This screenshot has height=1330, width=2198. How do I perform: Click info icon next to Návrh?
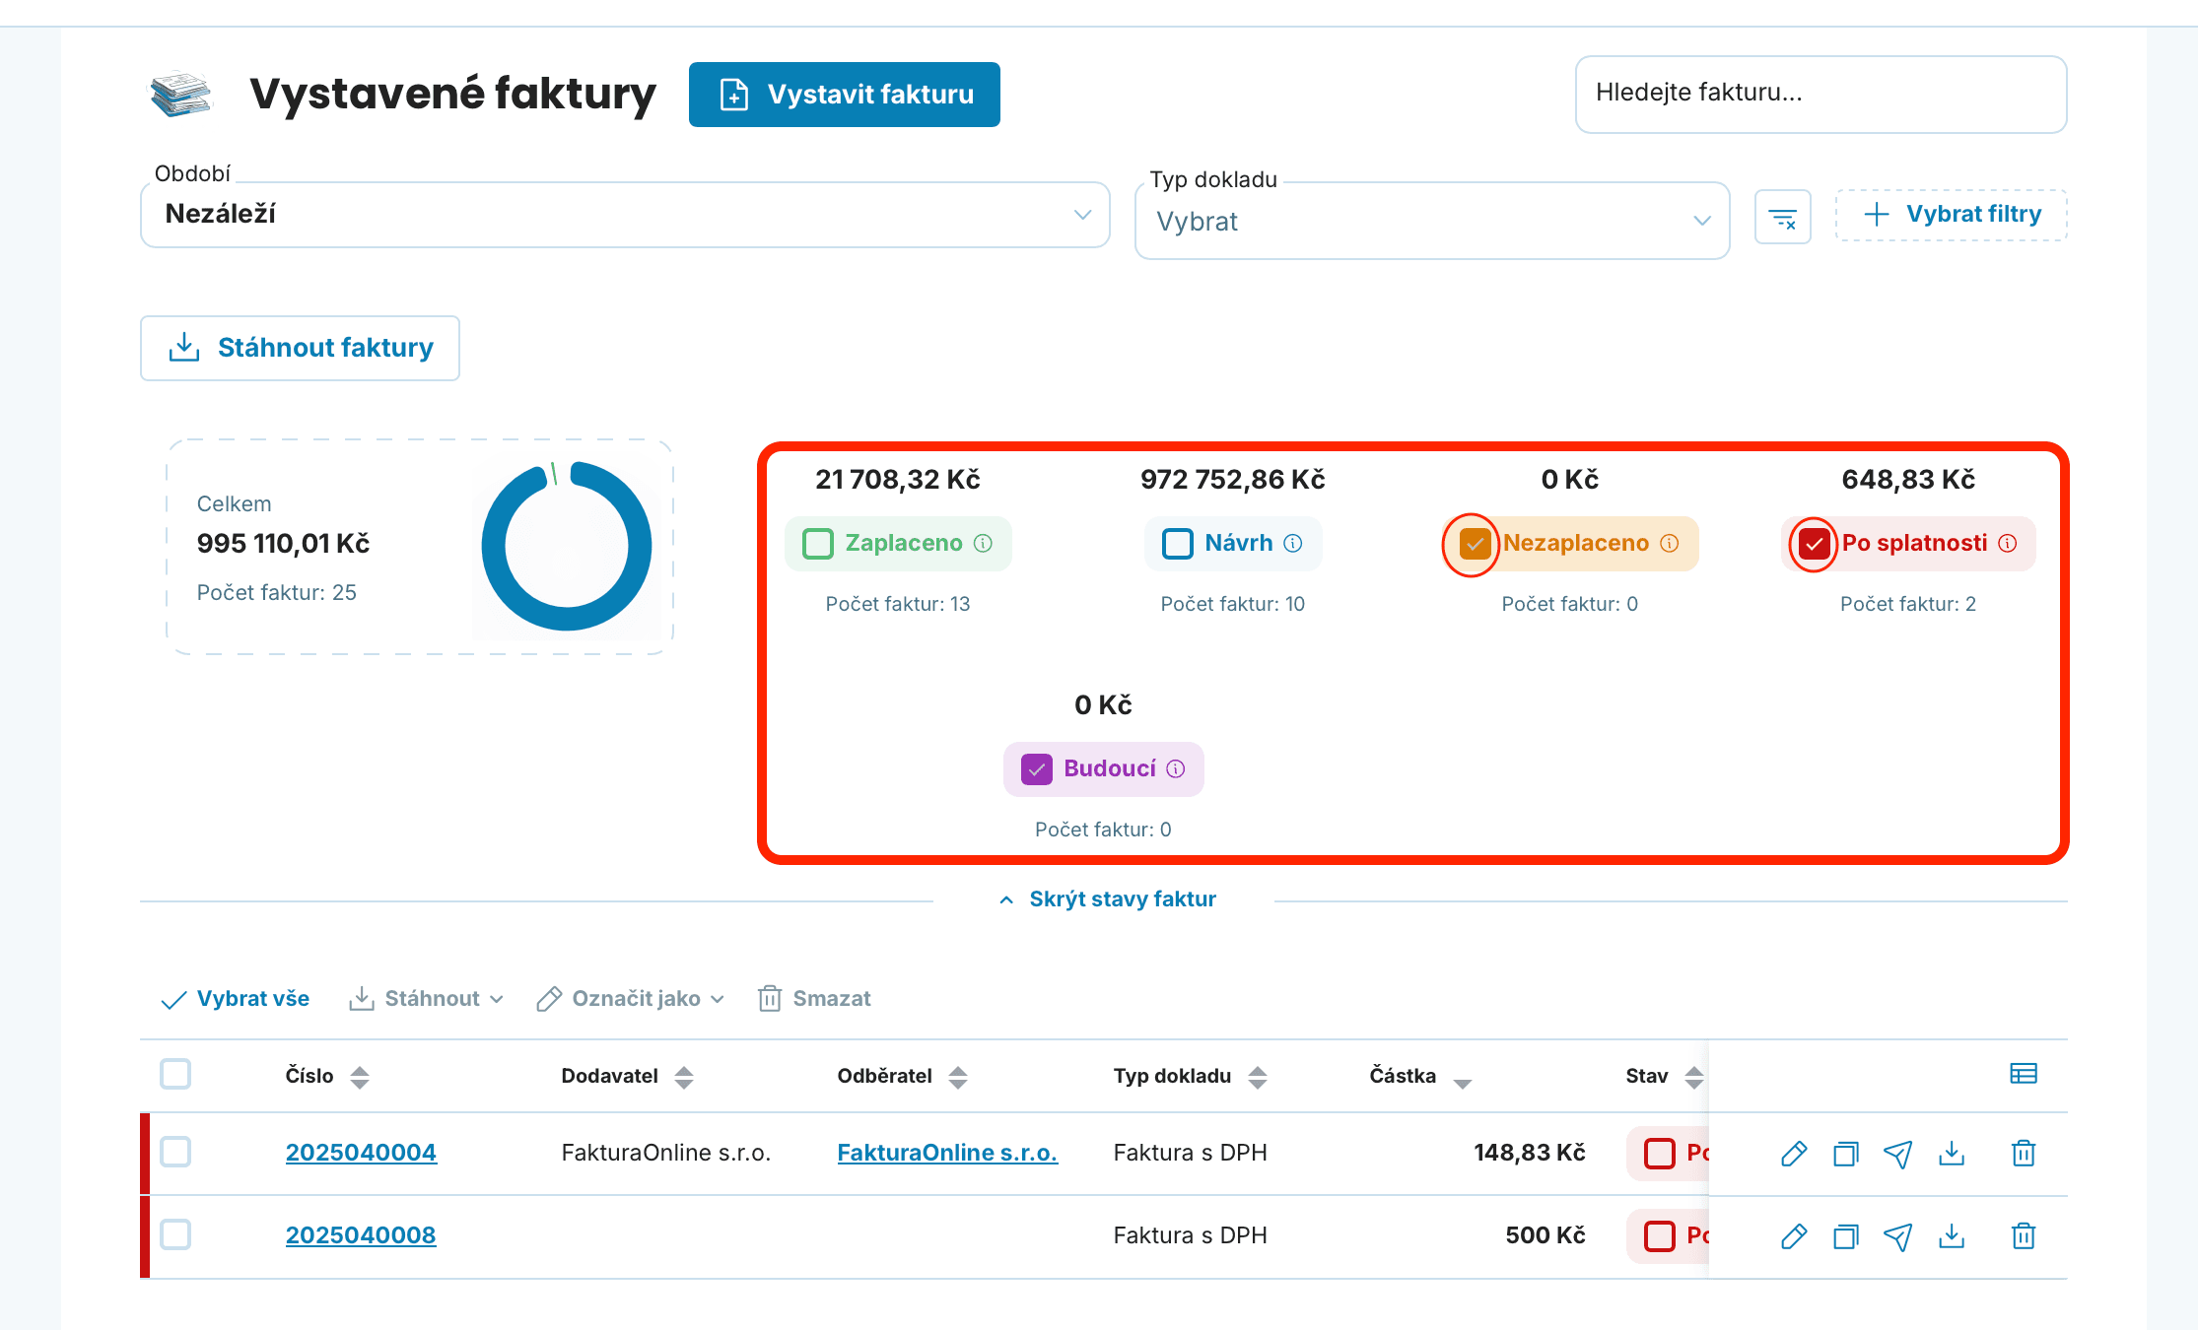[x=1293, y=543]
